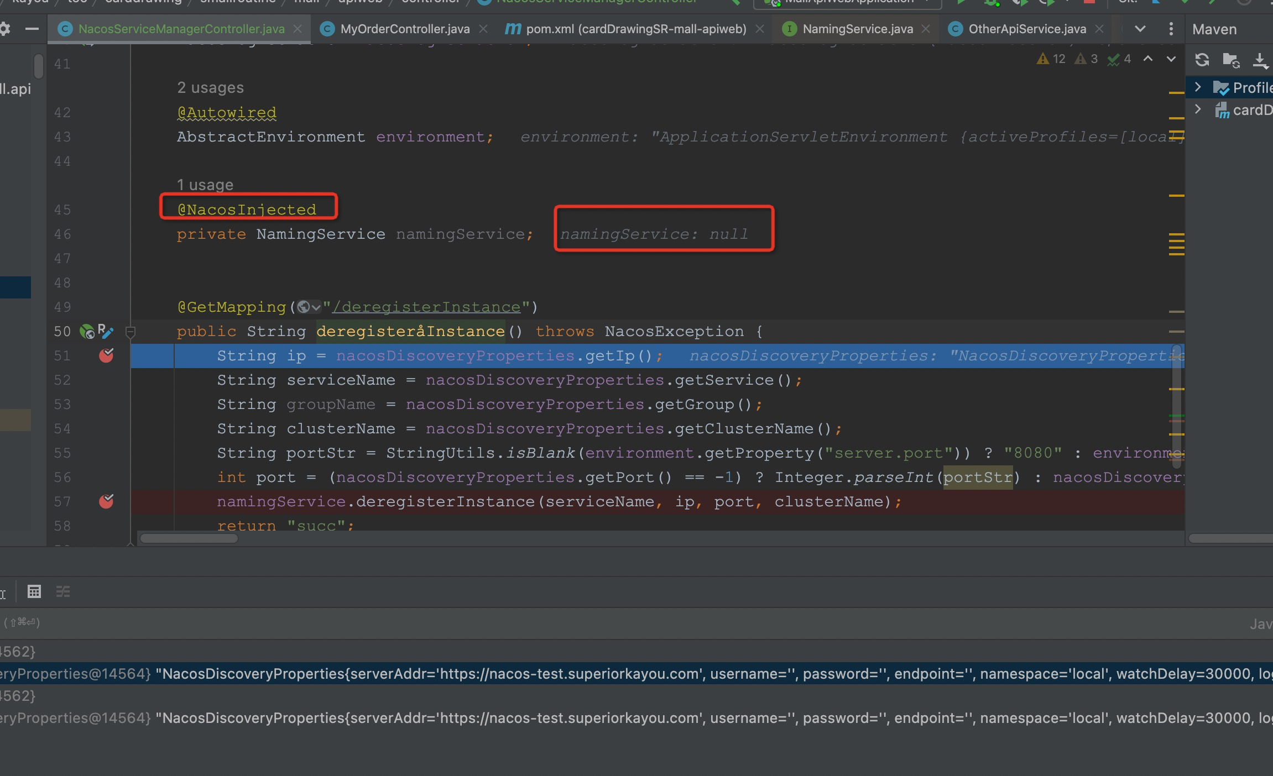The height and width of the screenshot is (776, 1273).
Task: Click StringUtils.isBlank on line 55
Action: (480, 453)
